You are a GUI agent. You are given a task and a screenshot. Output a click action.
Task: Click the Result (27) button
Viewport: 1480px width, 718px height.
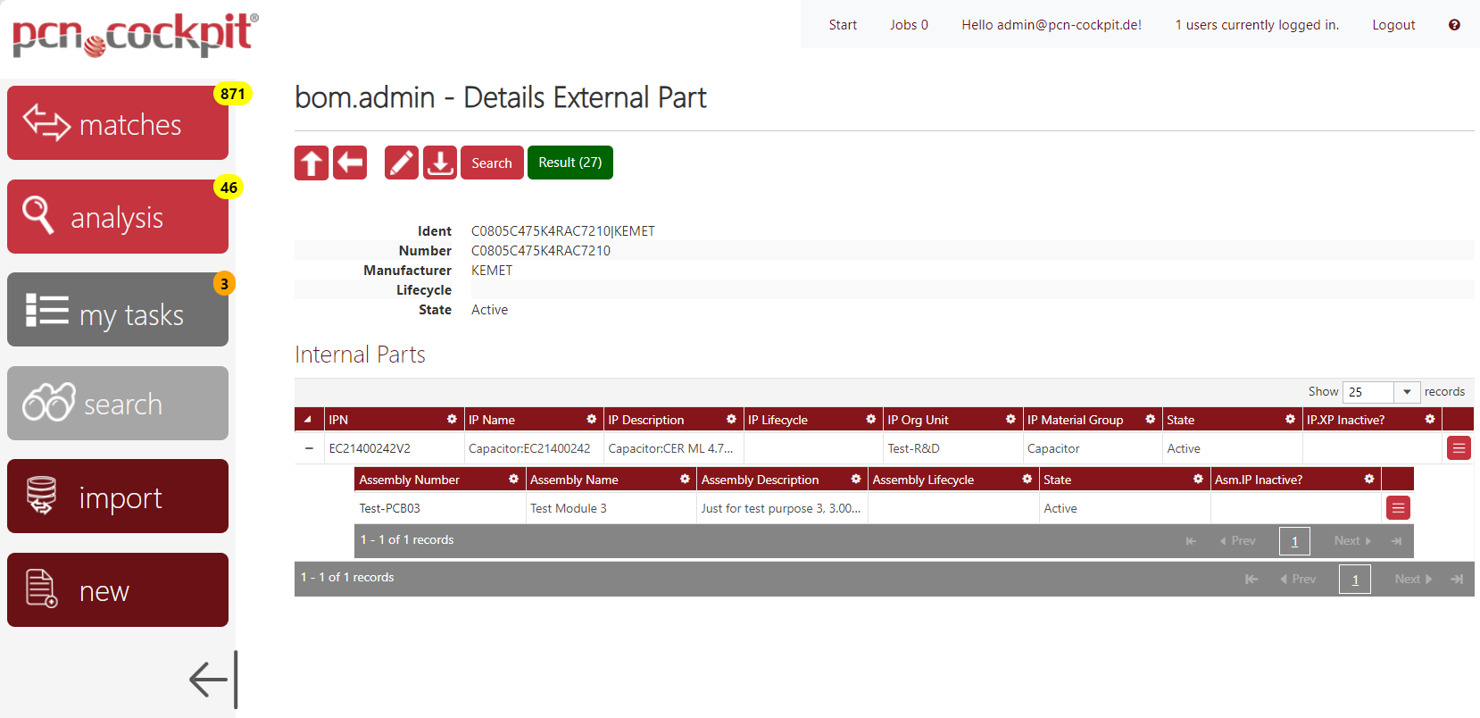pyautogui.click(x=570, y=163)
